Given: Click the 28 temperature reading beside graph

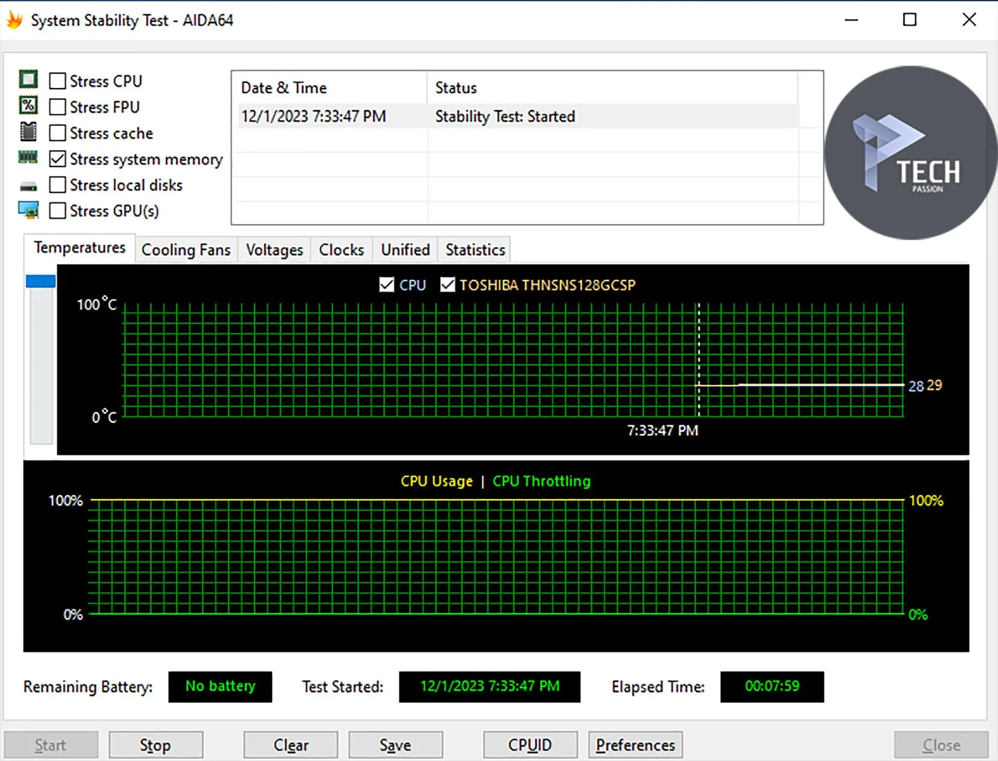Looking at the screenshot, I should pos(916,386).
